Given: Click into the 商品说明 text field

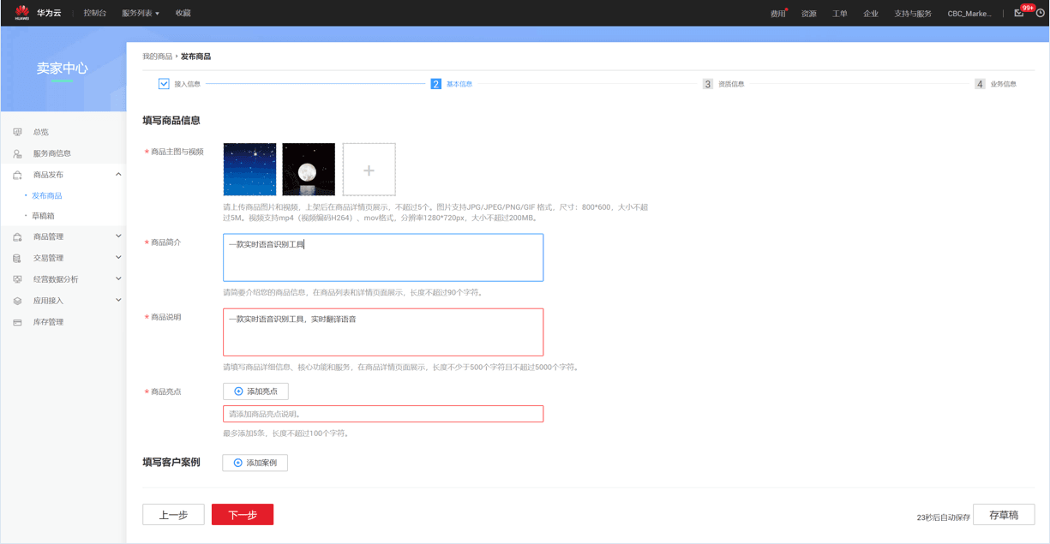Looking at the screenshot, I should point(383,332).
